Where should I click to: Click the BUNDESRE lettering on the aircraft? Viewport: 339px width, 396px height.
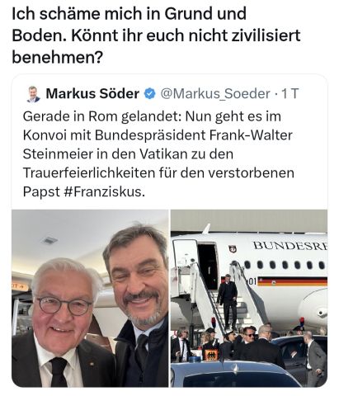290,245
